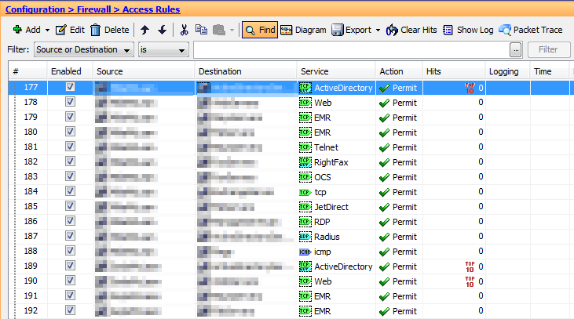Viewport: 574px width, 319px height.
Task: Click Show Log in toolbar
Action: coord(468,30)
